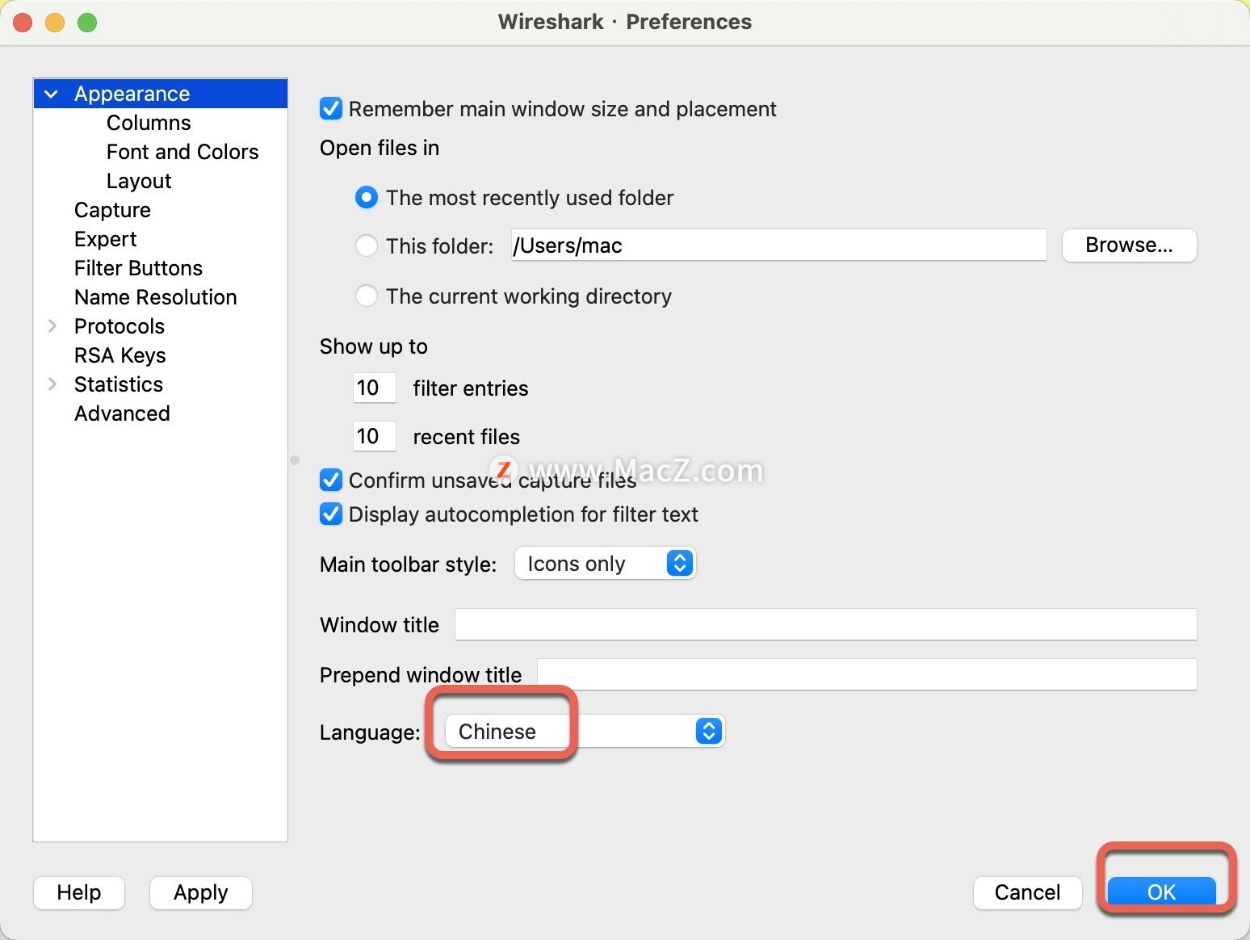Open the Help documentation
This screenshot has width=1250, height=940.
tap(79, 892)
